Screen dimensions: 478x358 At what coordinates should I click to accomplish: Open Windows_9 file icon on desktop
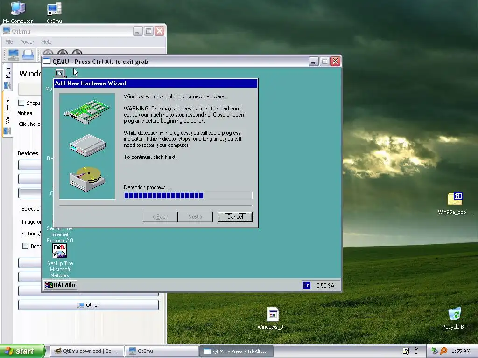click(273, 318)
